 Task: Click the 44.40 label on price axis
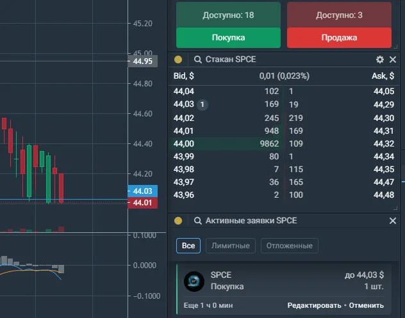tap(142, 144)
